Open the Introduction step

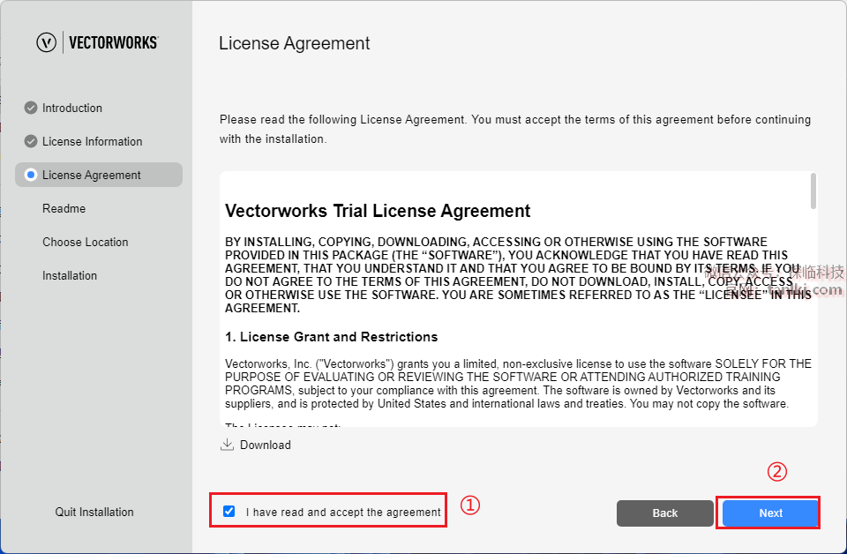coord(72,108)
